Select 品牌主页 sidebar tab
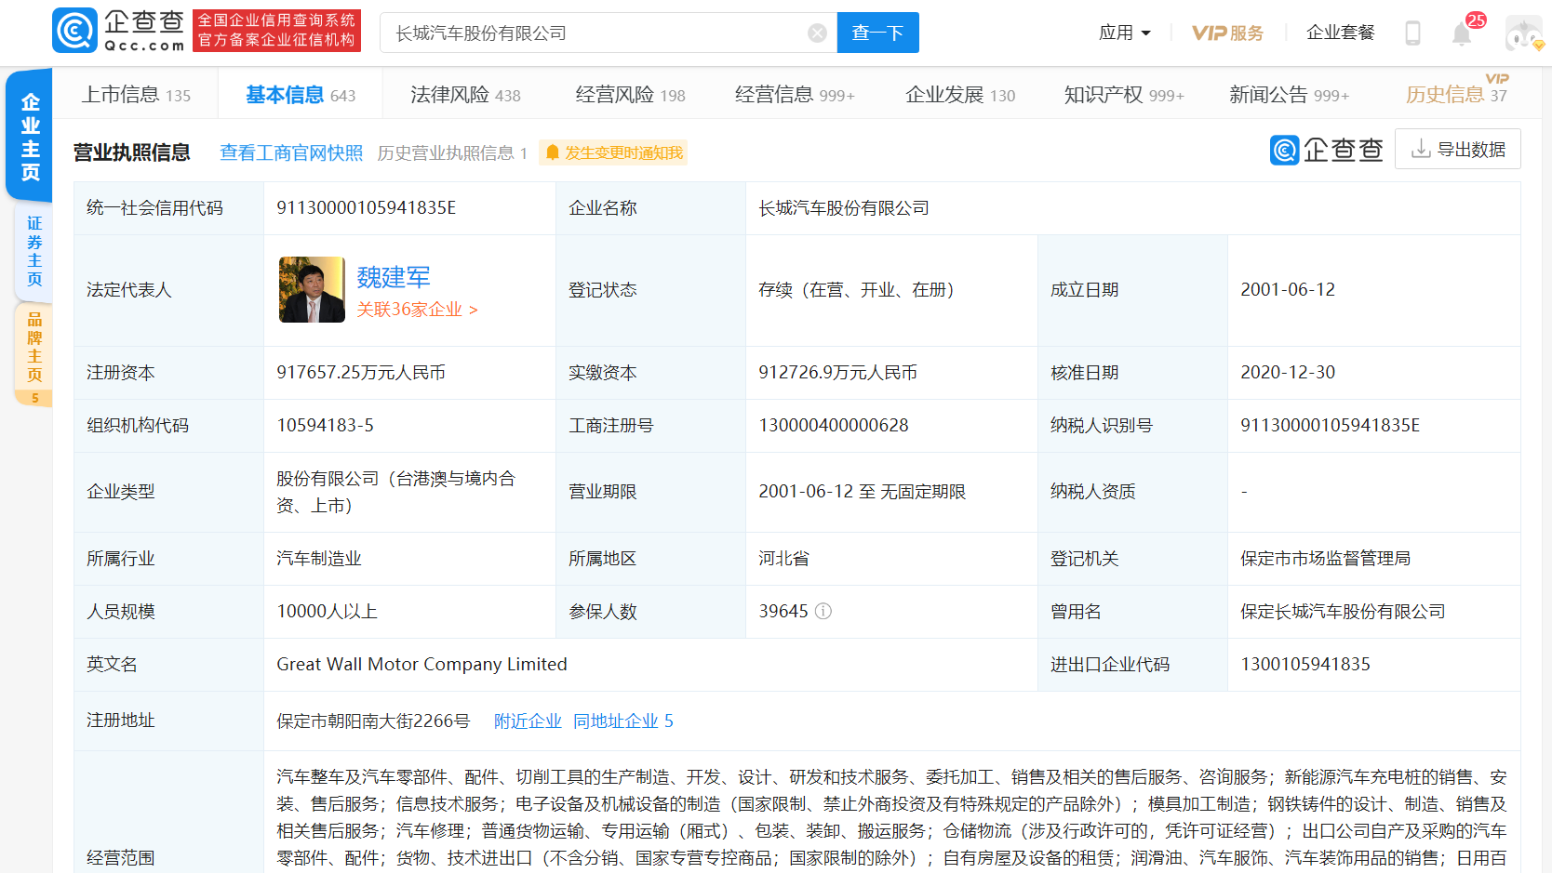1552x873 pixels. point(34,354)
